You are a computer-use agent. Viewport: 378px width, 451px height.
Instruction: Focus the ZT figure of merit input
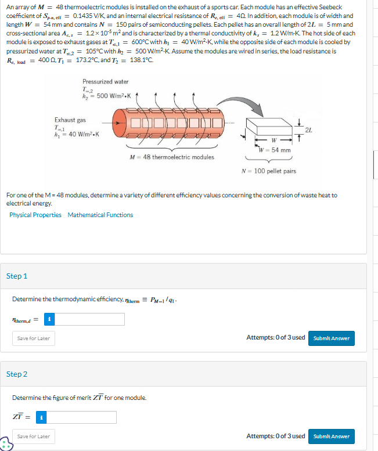(x=81, y=417)
